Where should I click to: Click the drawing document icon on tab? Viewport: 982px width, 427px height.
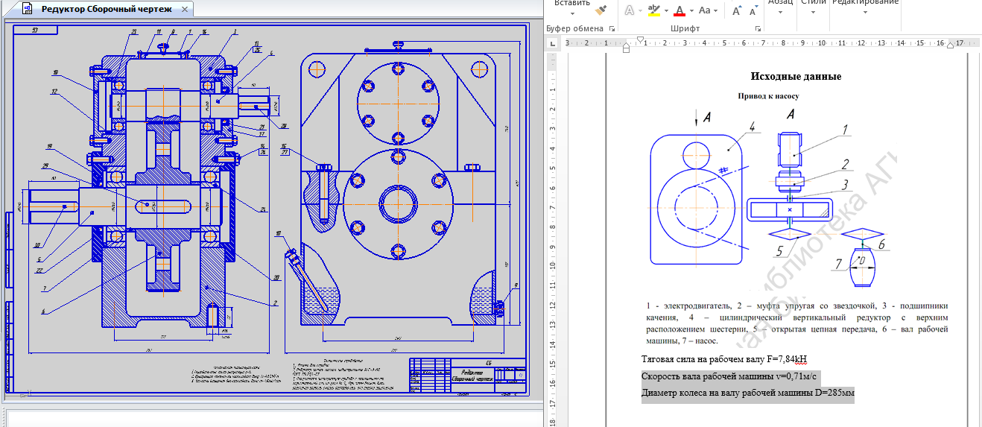pyautogui.click(x=28, y=10)
